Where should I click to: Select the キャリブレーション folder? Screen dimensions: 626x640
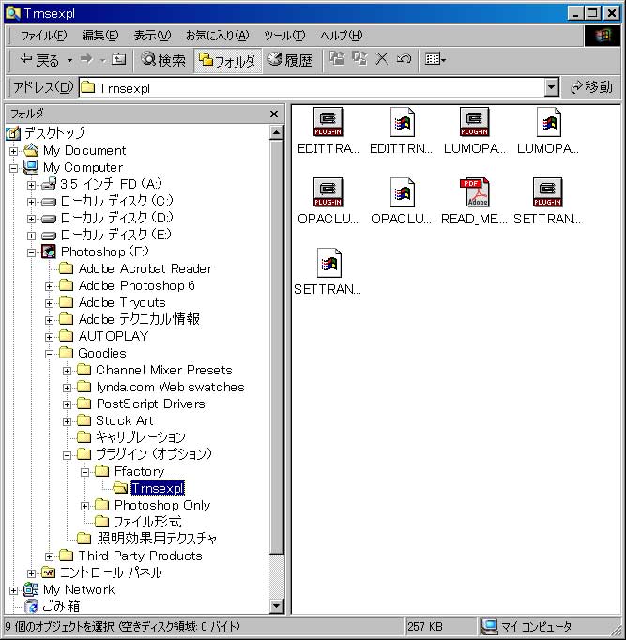tap(141, 437)
